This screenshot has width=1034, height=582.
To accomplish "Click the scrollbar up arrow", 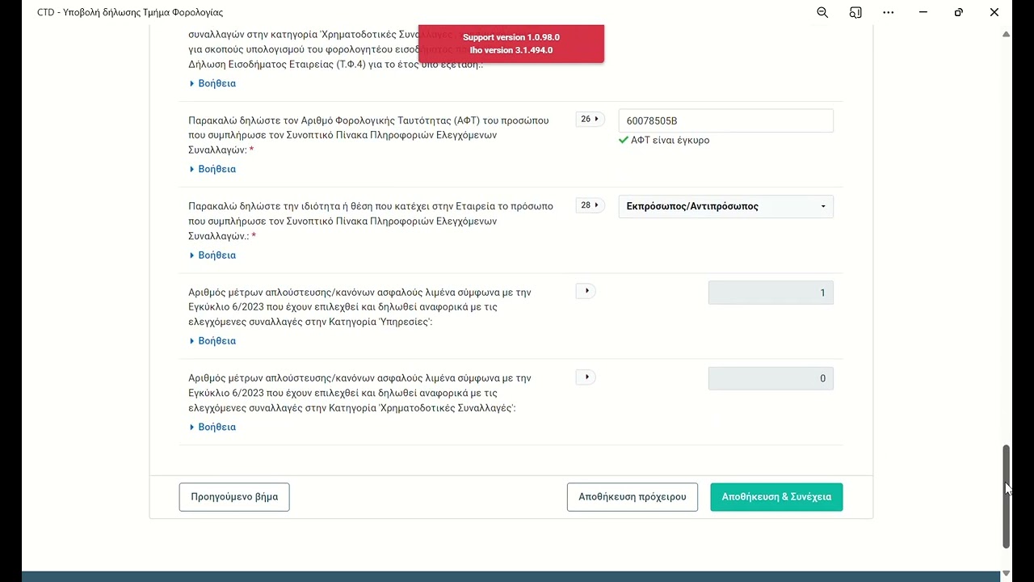I will 1006,34.
